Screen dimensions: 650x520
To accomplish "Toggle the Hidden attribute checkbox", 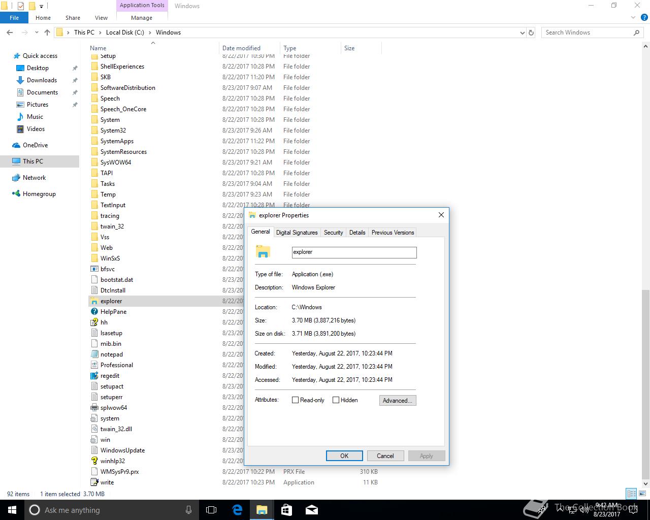I will click(336, 400).
